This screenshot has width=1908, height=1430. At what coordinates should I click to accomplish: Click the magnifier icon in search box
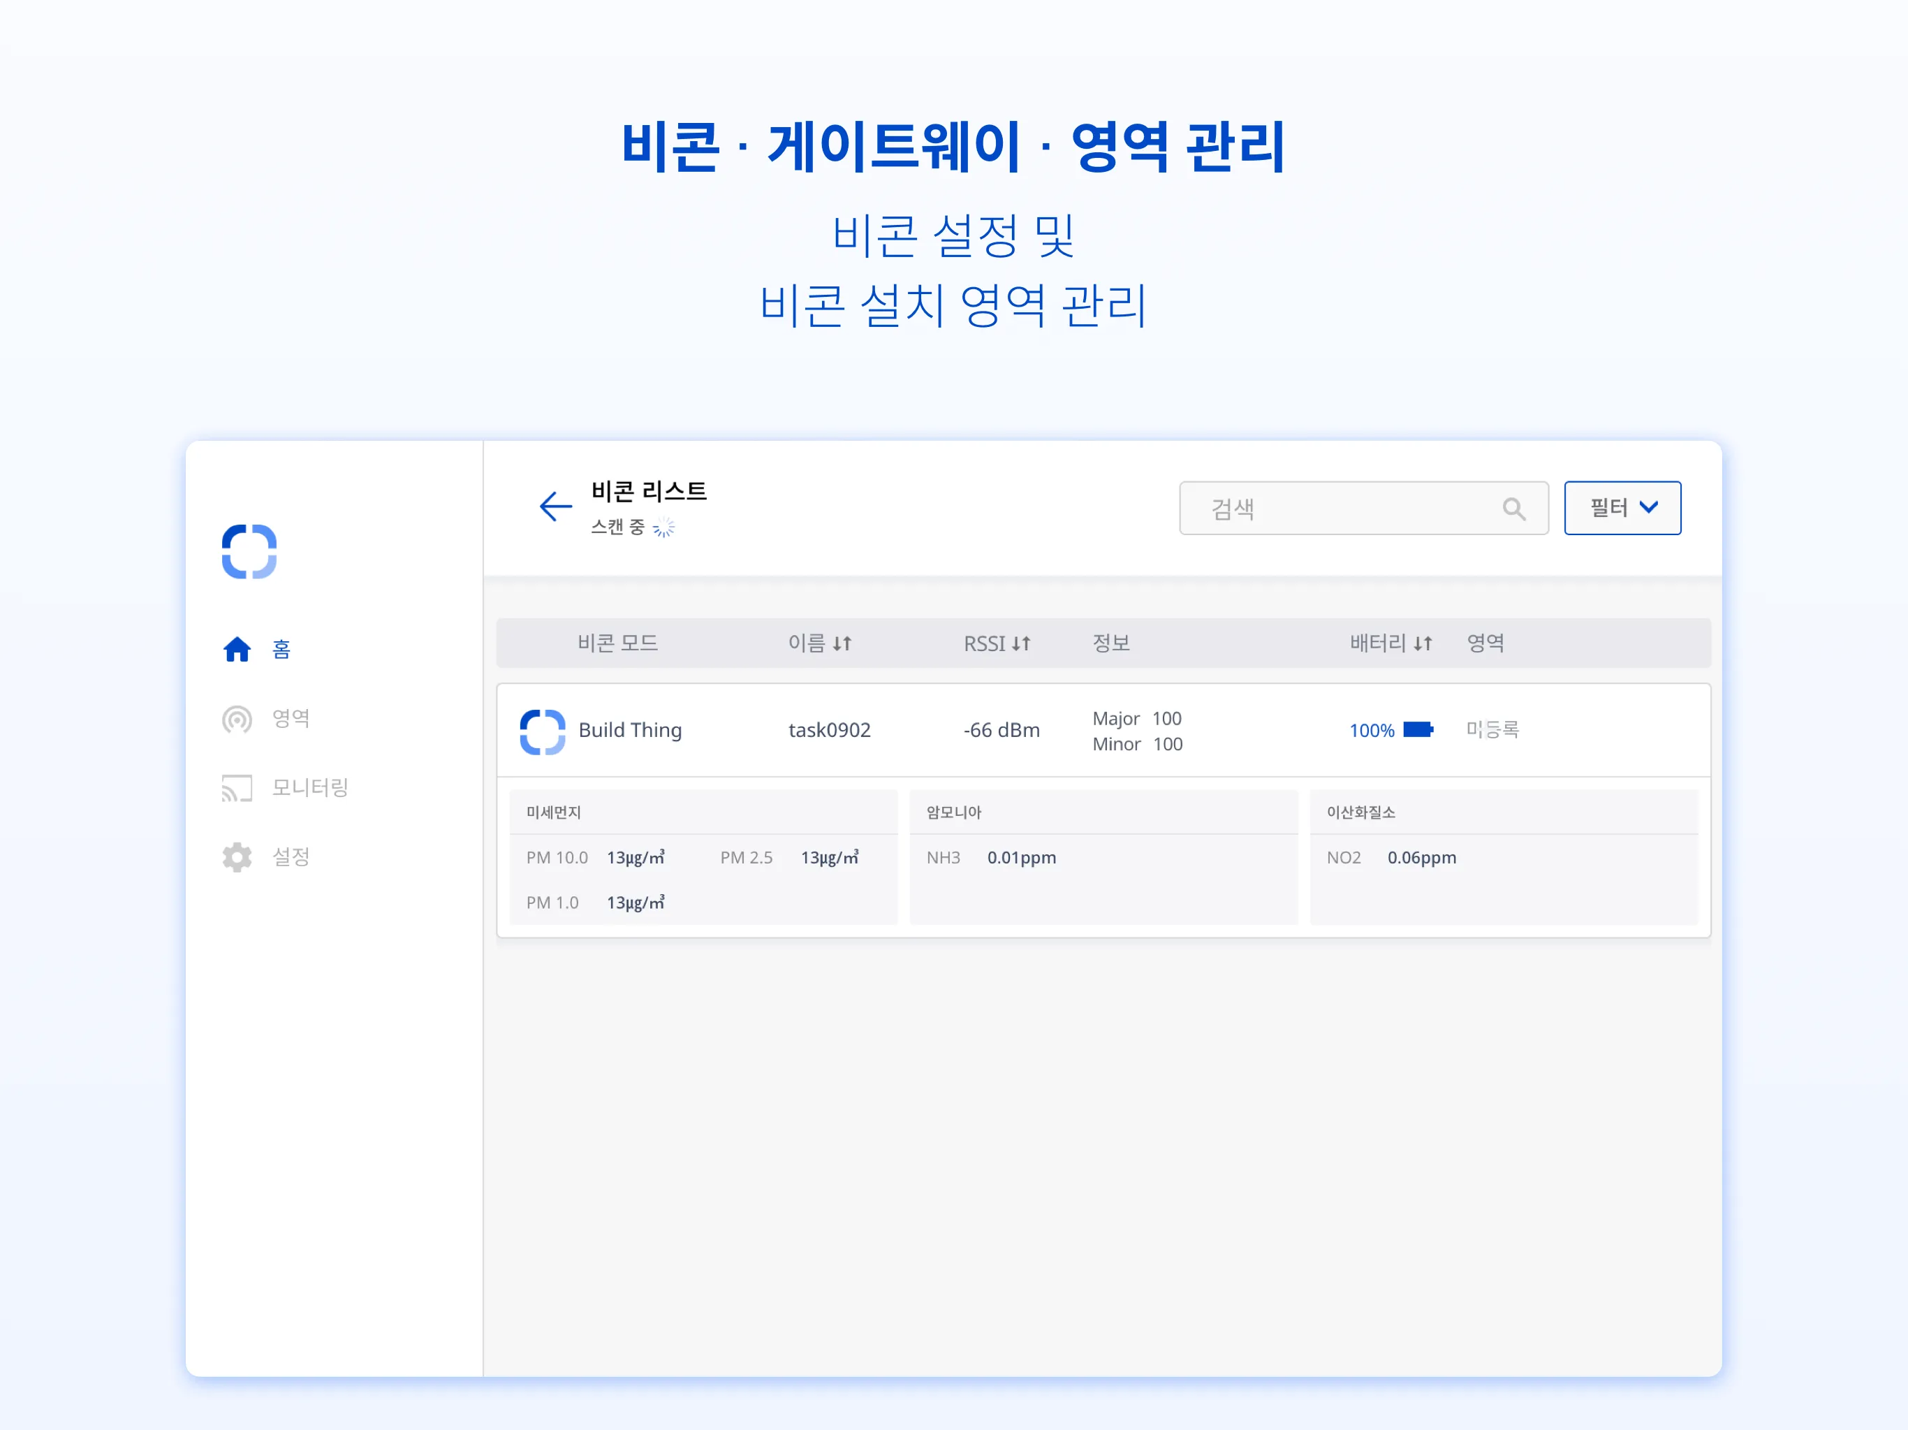pos(1514,509)
